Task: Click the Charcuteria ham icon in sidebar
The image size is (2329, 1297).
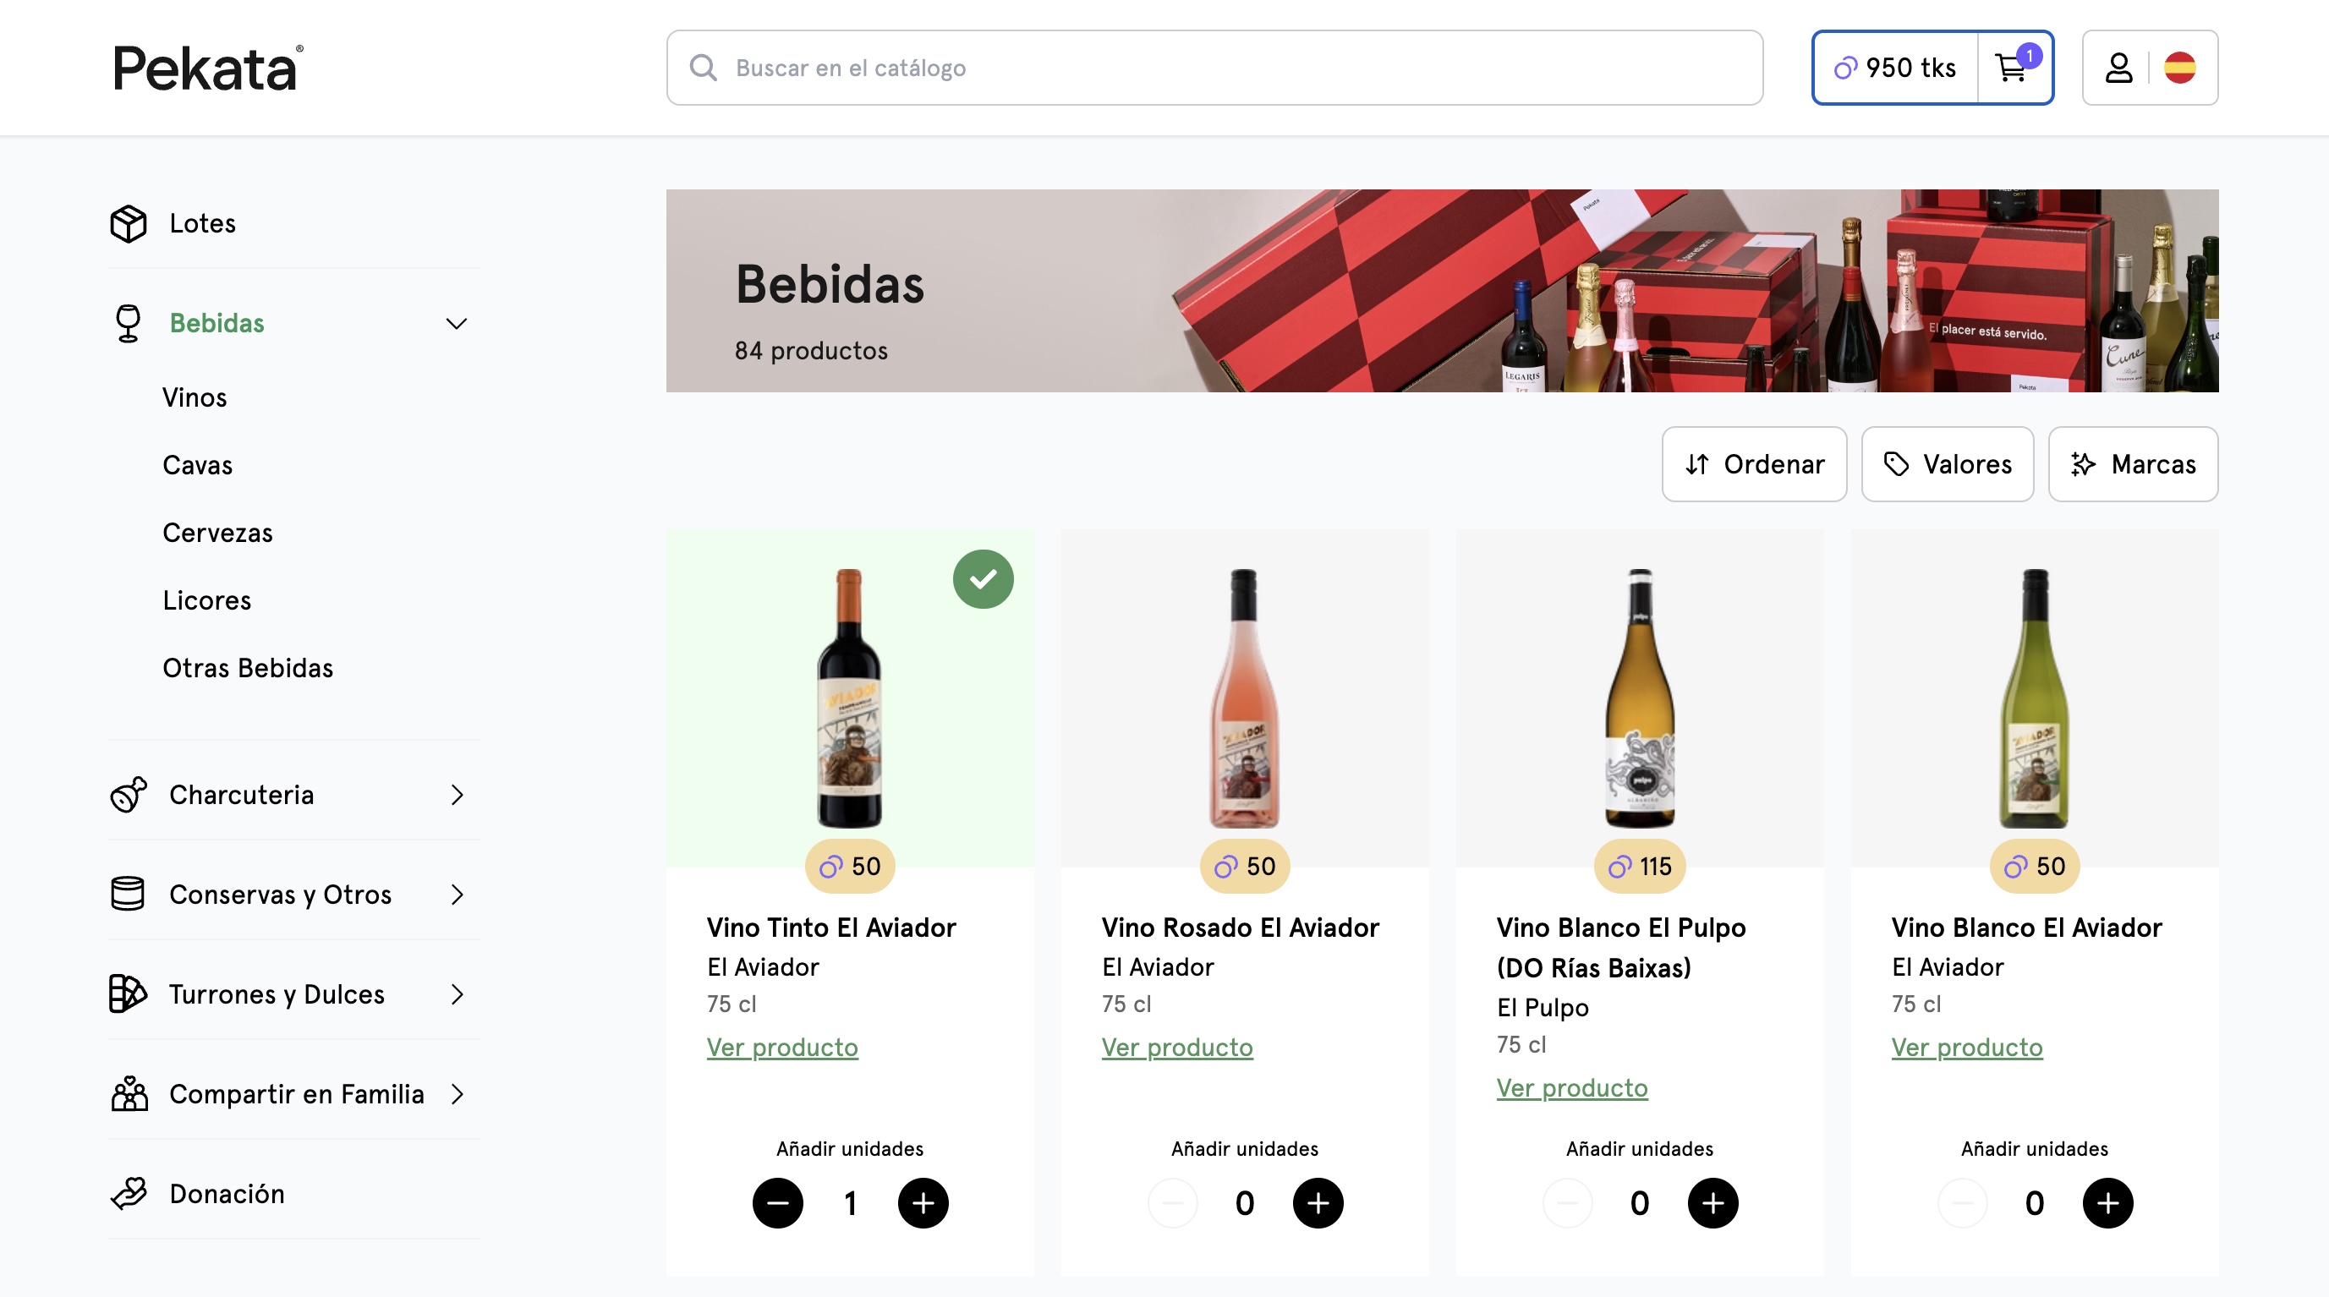Action: click(x=129, y=795)
